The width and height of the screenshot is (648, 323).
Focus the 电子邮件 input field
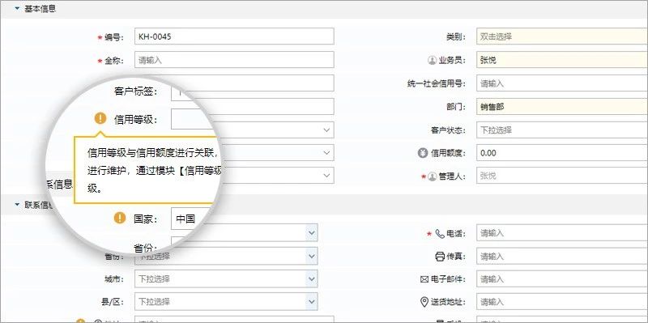pyautogui.click(x=562, y=279)
